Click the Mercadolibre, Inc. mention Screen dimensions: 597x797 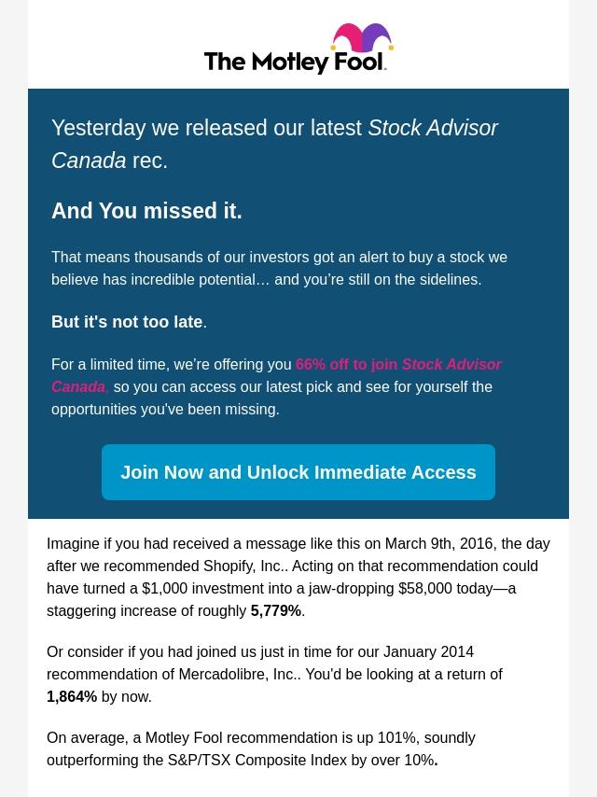[x=236, y=674]
